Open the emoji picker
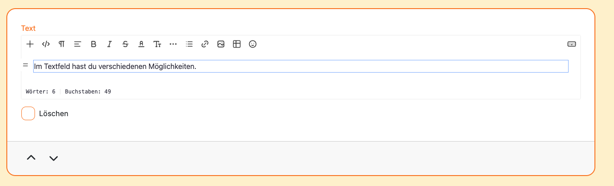 pos(253,44)
